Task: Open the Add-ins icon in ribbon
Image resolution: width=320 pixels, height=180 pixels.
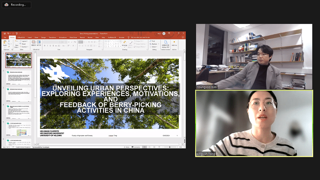Action: 174,44
